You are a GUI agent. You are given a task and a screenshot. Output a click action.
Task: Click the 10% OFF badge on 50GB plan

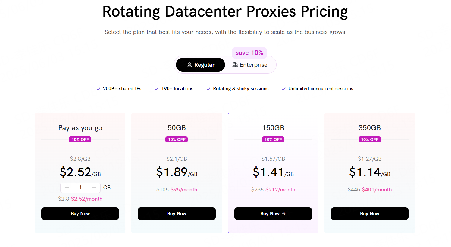(177, 139)
